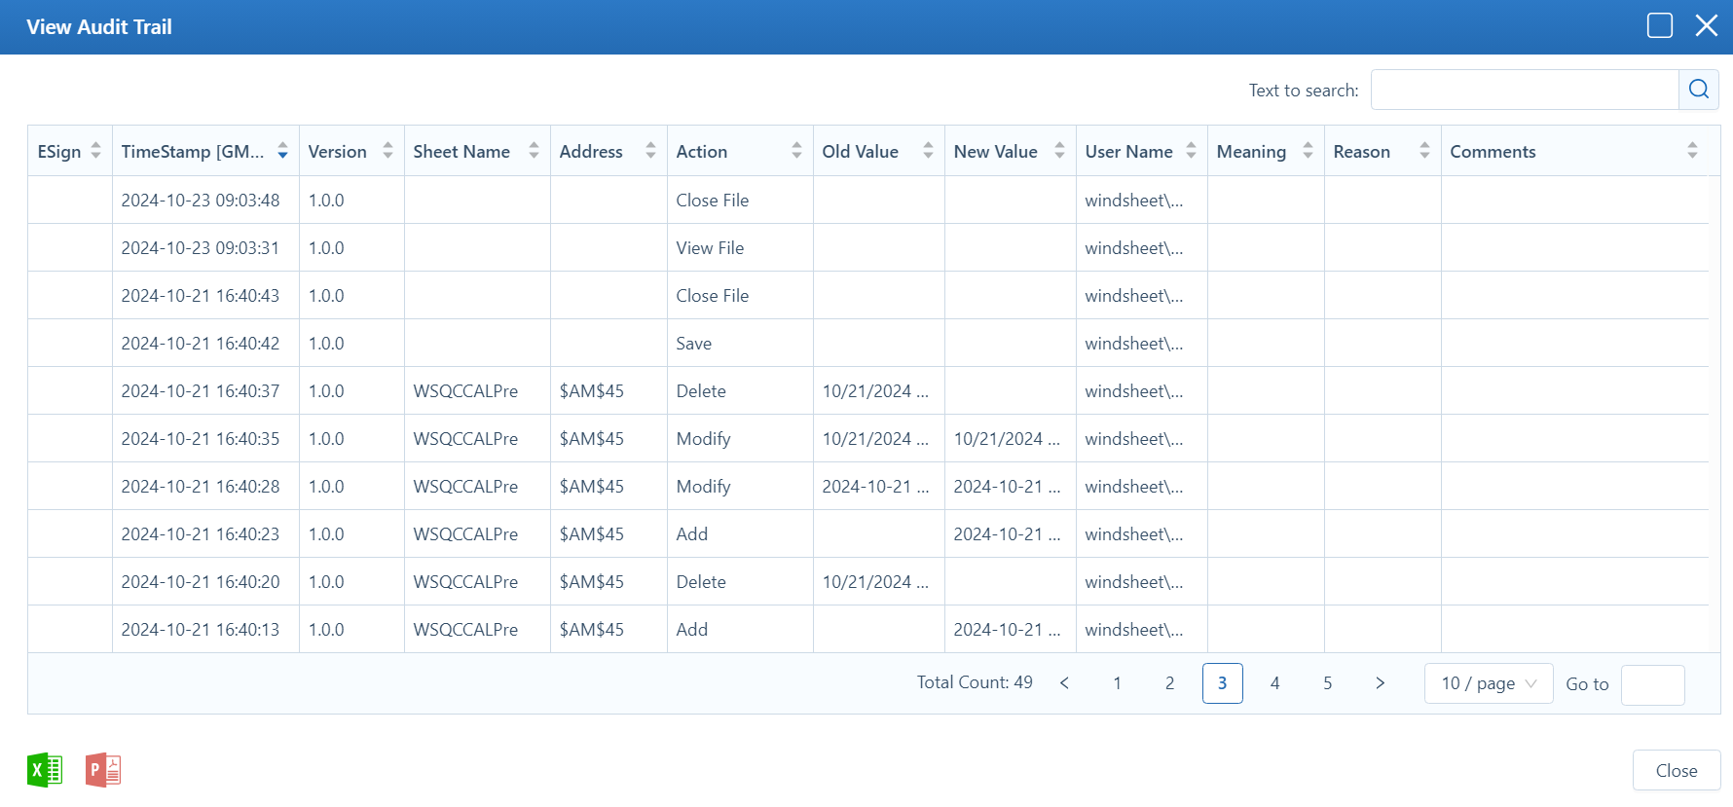Select the View File audit row
Viewport: 1733px width, 807px height.
pos(710,248)
